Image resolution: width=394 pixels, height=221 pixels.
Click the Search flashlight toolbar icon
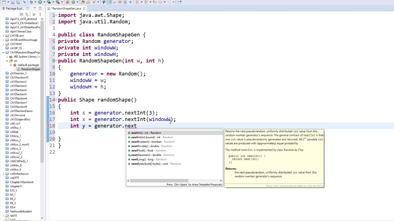point(94,2)
